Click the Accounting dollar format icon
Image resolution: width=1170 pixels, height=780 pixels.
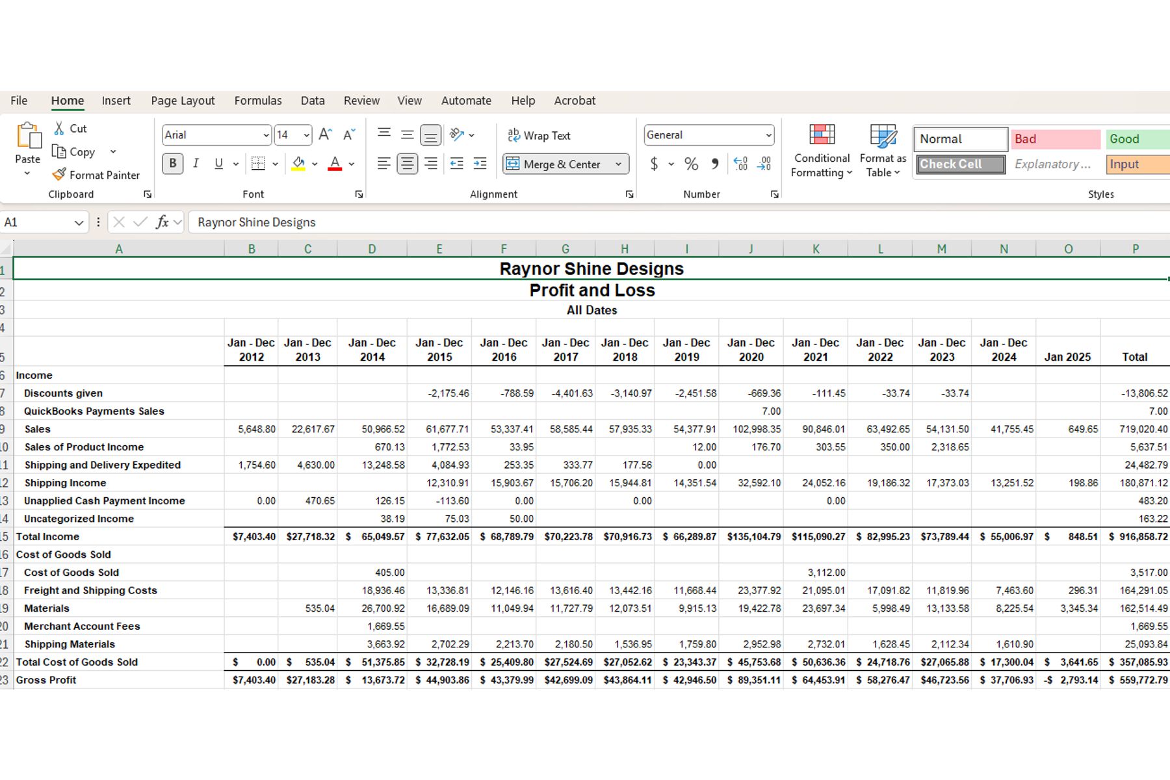654,164
